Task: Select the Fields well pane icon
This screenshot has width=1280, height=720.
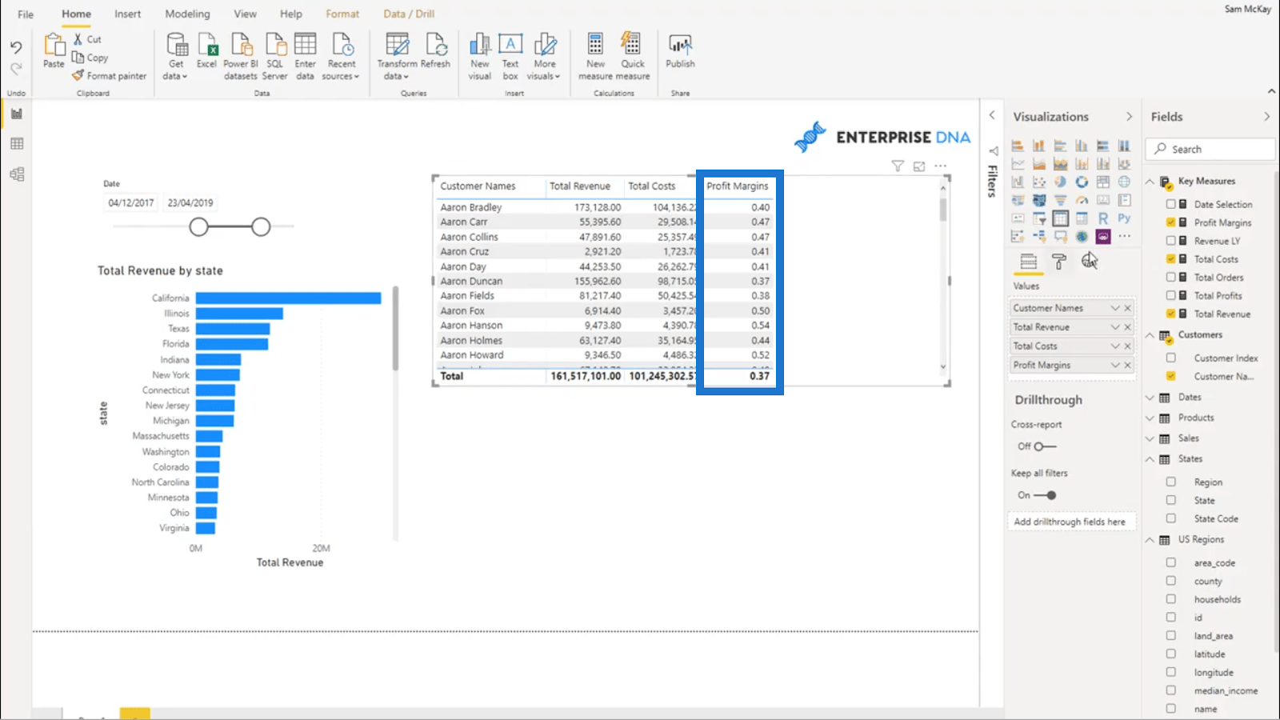Action: click(1028, 262)
